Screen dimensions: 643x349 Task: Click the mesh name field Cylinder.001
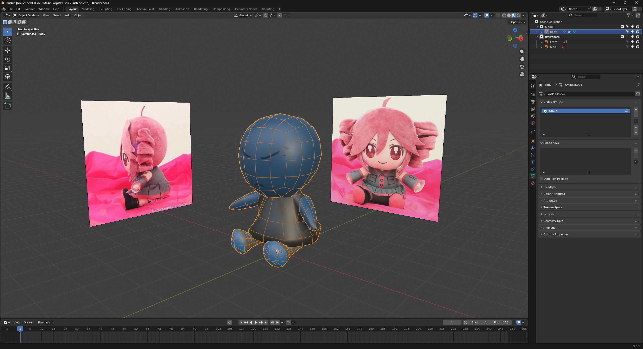coord(591,94)
